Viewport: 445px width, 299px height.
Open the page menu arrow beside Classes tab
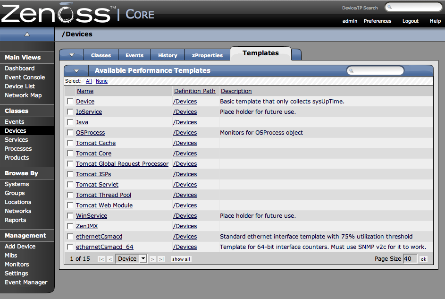pos(72,55)
